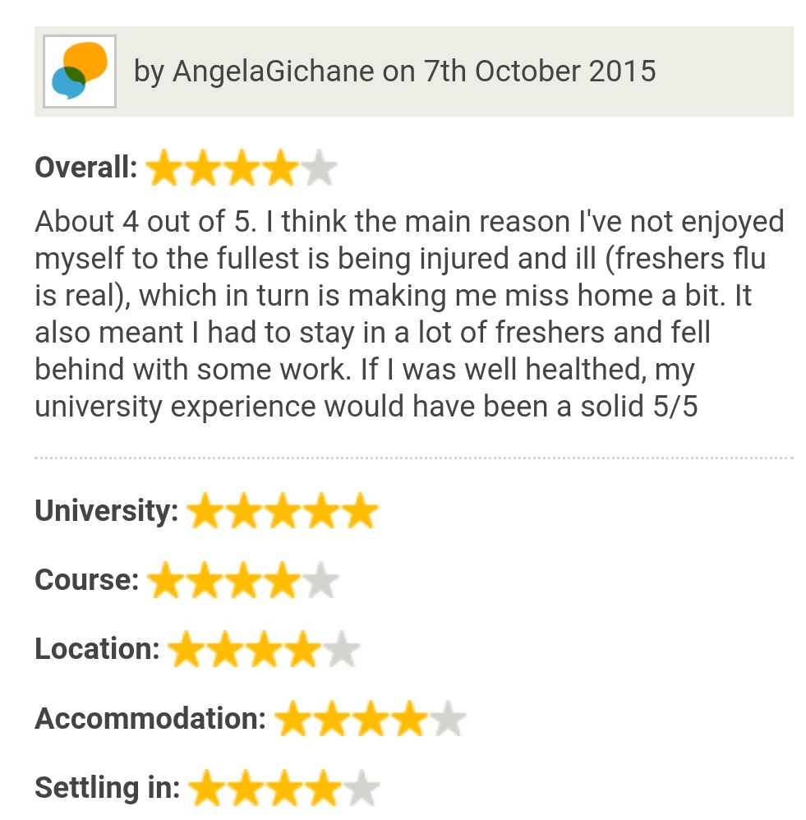Click the fourth gold star in Course rating

tap(283, 580)
